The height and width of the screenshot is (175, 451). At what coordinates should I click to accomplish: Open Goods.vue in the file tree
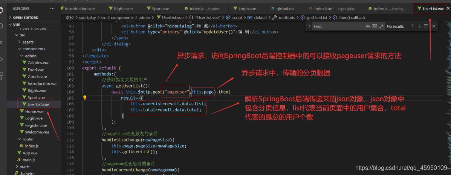(x=34, y=77)
